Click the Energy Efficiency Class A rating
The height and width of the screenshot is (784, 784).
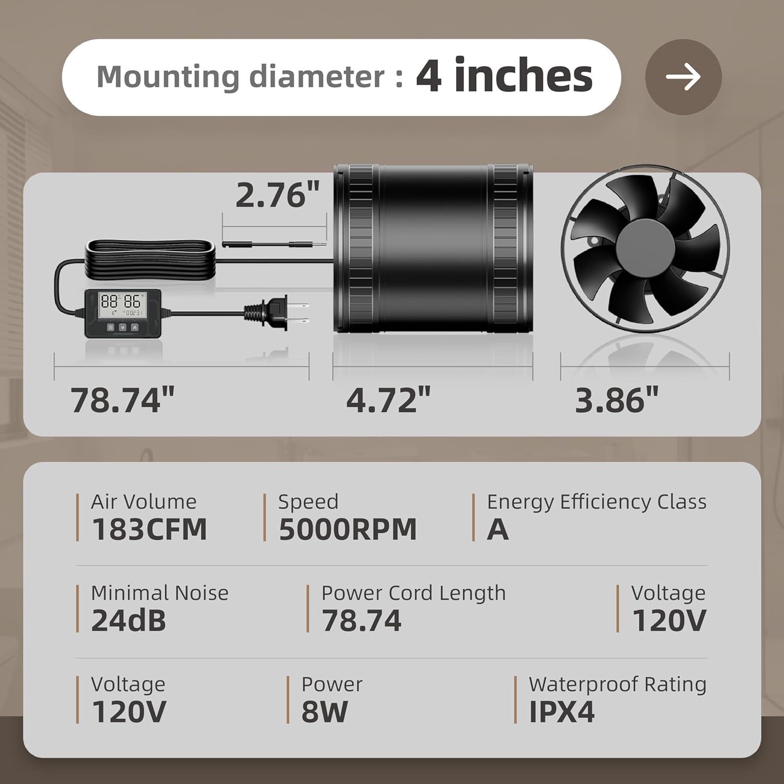[x=498, y=529]
